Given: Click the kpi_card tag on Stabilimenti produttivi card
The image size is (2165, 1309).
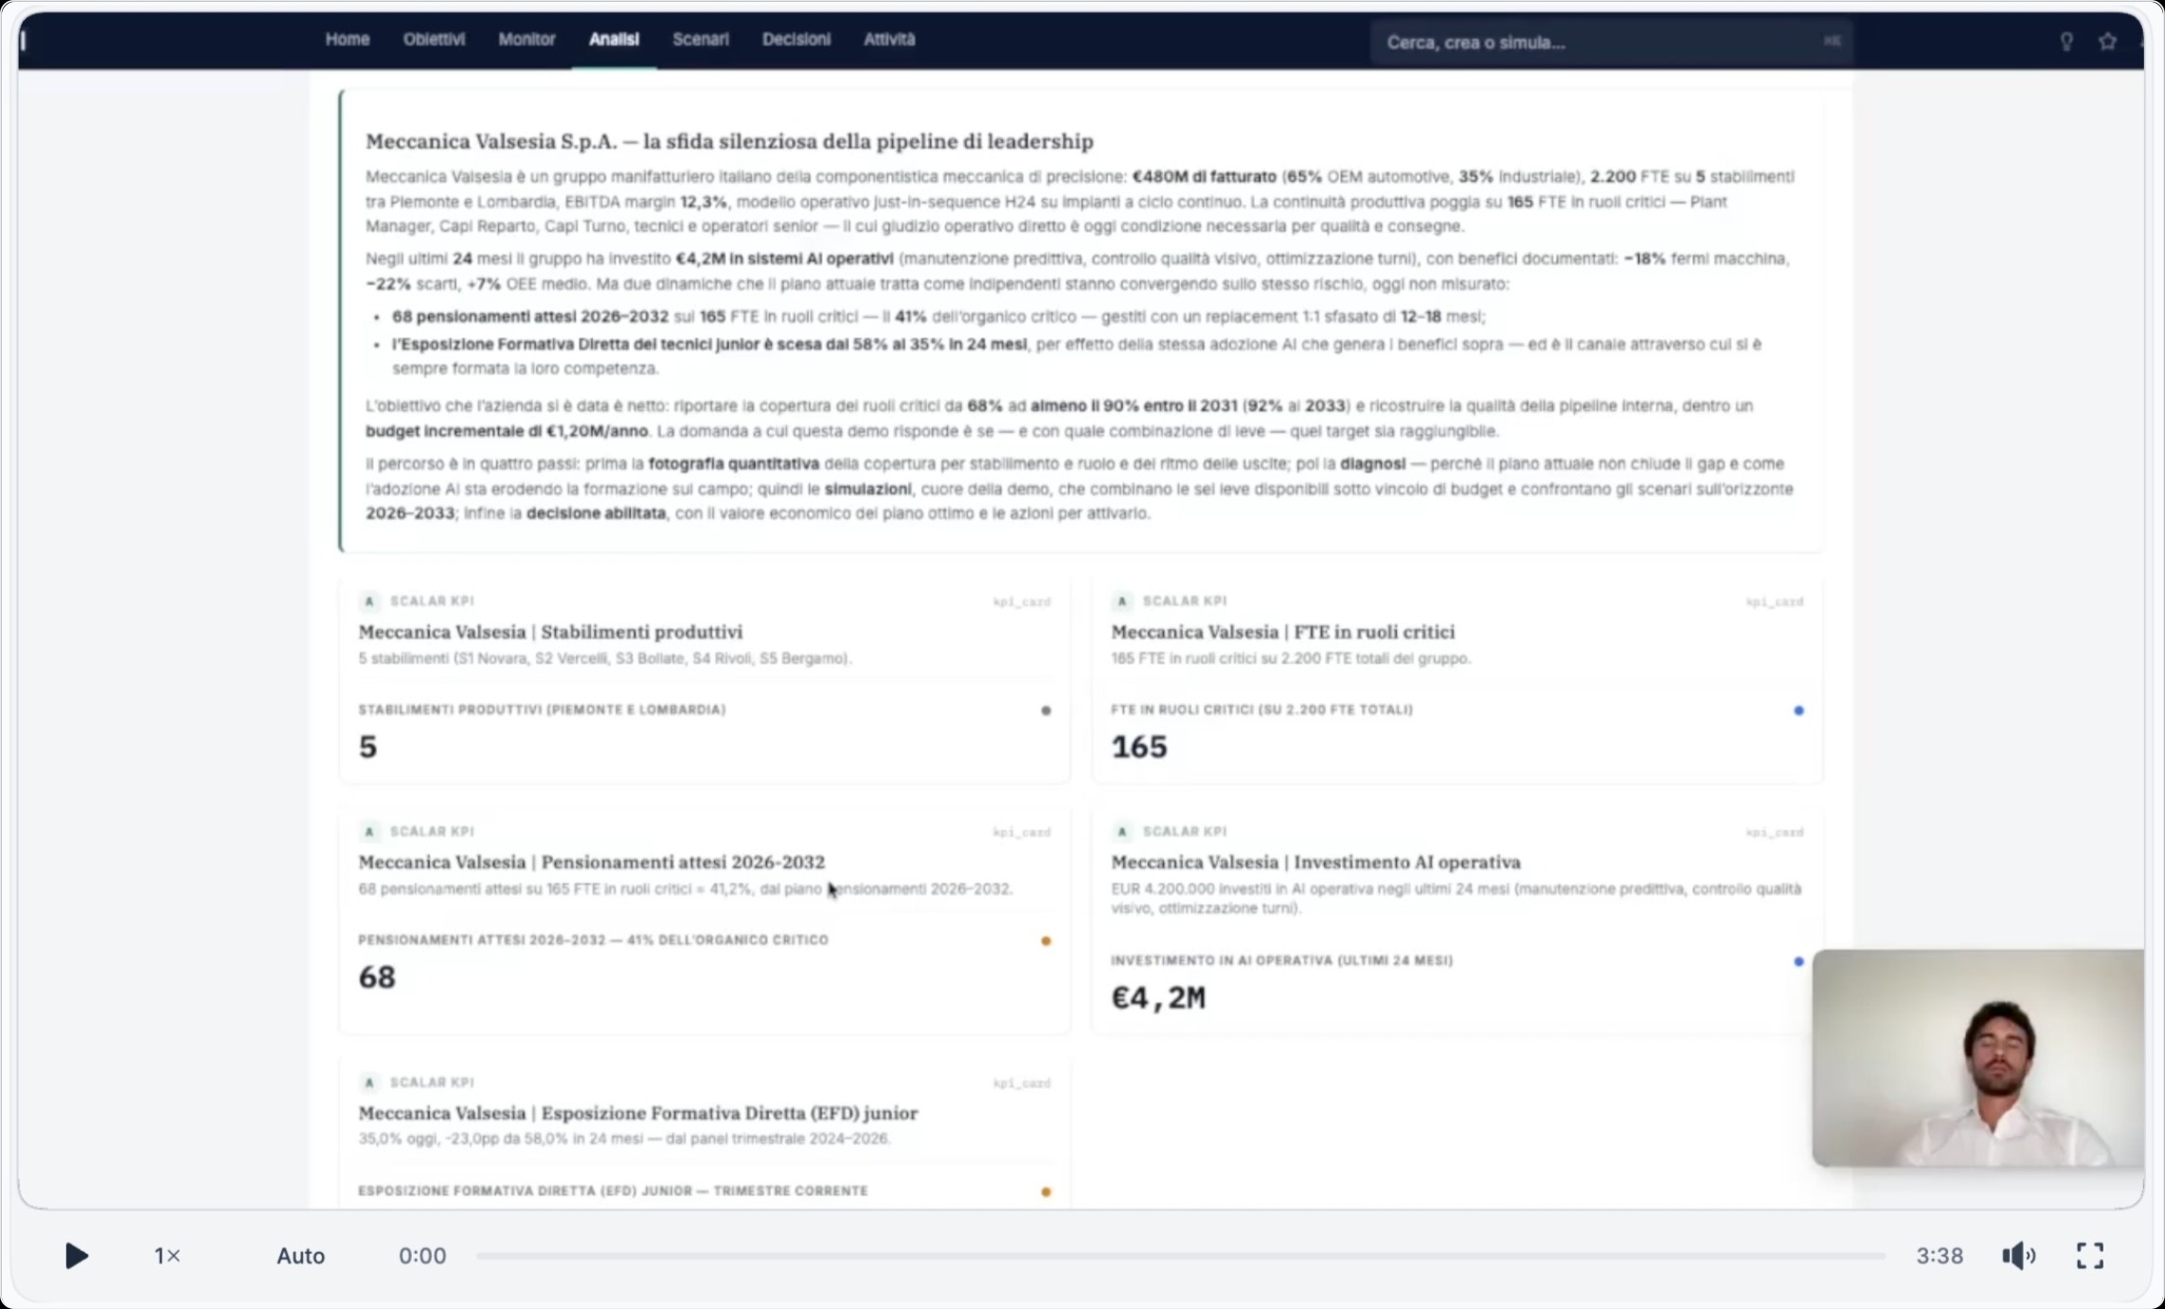Looking at the screenshot, I should [1022, 602].
